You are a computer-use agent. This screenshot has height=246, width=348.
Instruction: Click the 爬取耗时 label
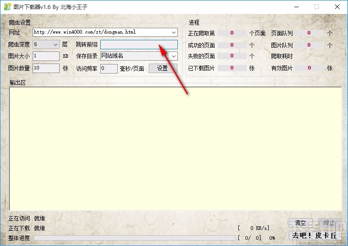tap(282, 56)
